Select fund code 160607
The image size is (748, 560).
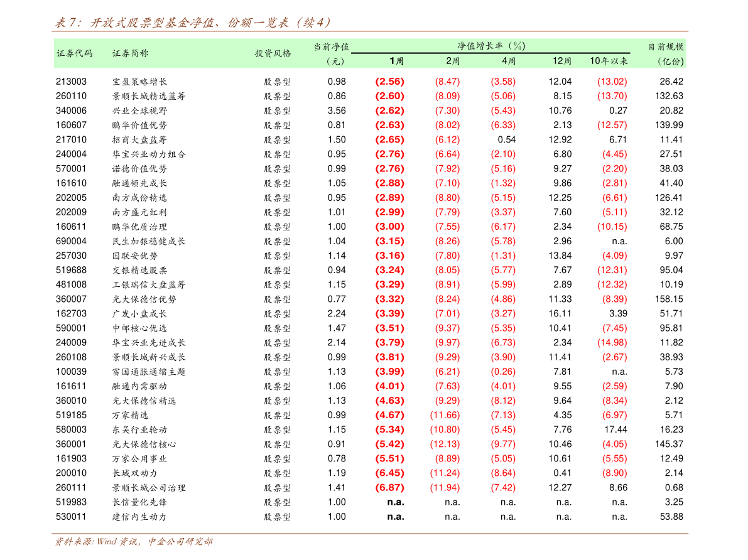click(71, 125)
